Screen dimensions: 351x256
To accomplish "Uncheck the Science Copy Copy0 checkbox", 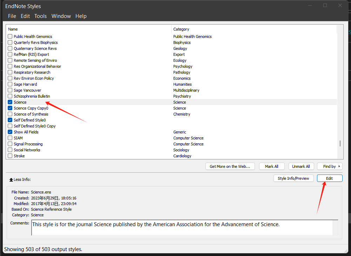I will point(10,108).
